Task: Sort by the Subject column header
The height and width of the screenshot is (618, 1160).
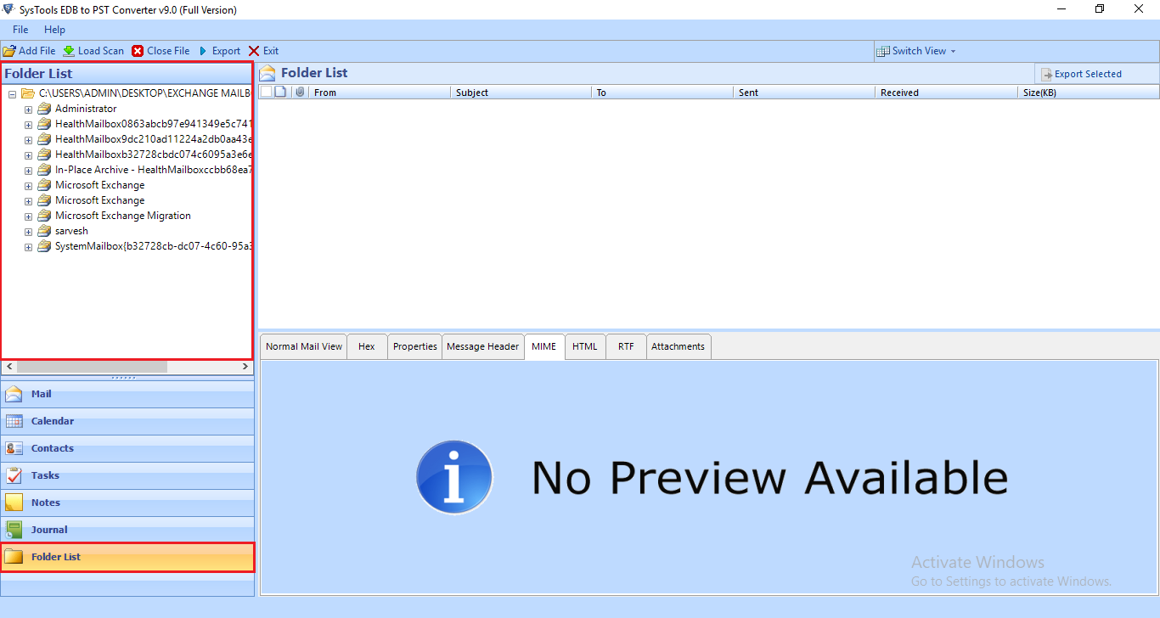Action: 521,93
